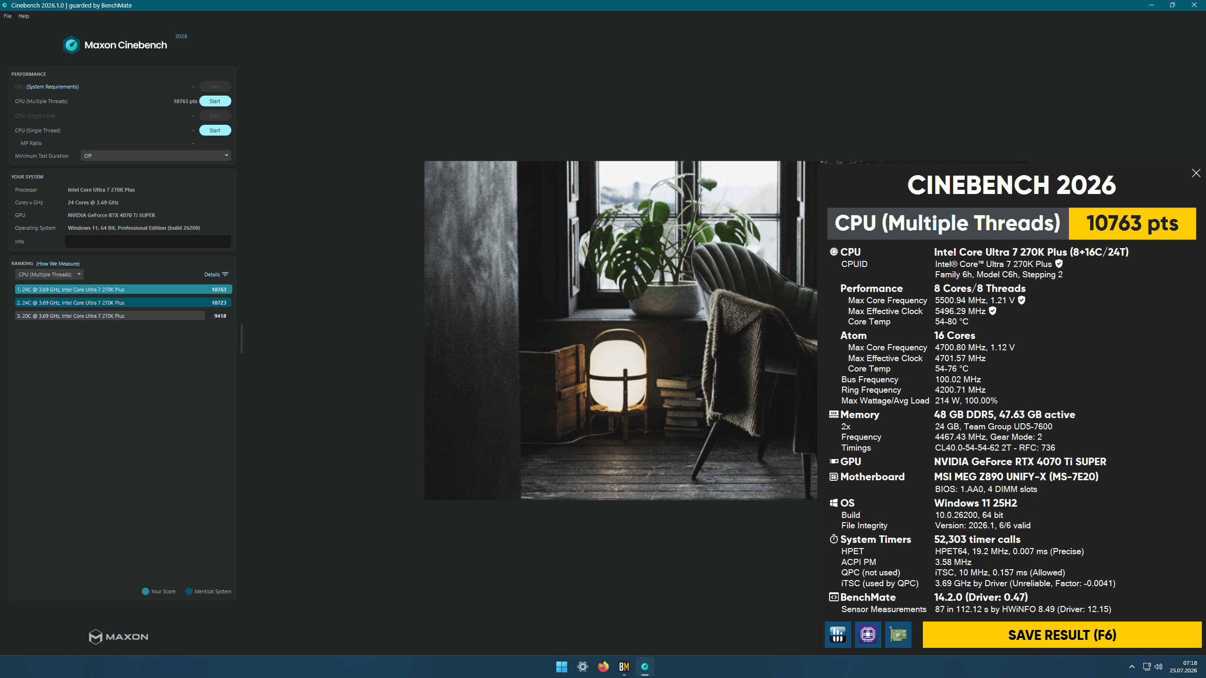Viewport: 1206px width, 678px height.
Task: Click the Cinebench icon in the title bar
Action: pos(5,5)
